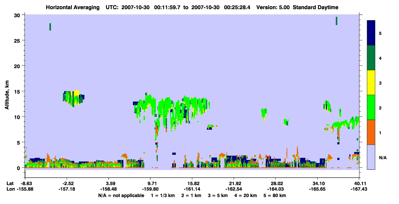This screenshot has width=399, height=204.
Task: Click the y-axis tick label 15
Action: pyautogui.click(x=17, y=91)
